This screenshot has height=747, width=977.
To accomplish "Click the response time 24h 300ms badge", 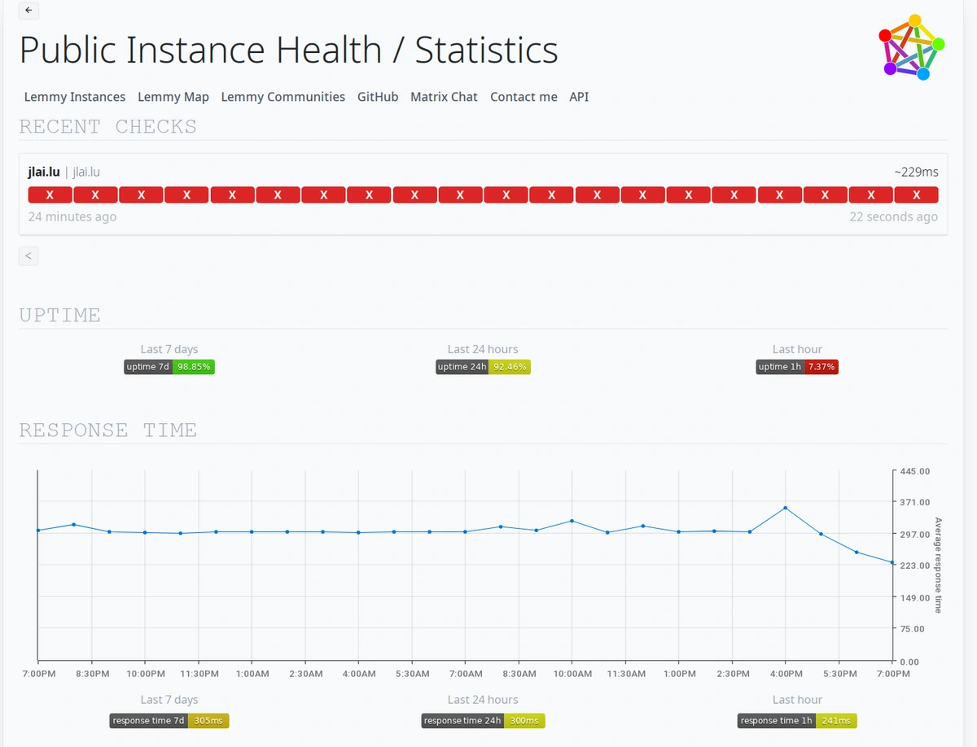I will (x=483, y=721).
